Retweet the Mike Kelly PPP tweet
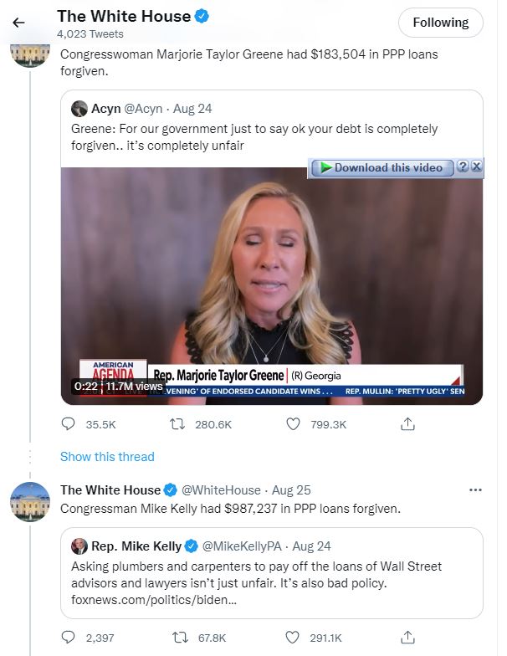The width and height of the screenshot is (507, 656). (x=177, y=638)
